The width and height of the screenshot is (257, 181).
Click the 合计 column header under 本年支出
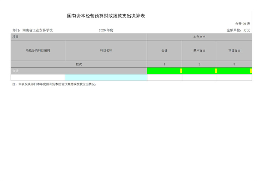(165, 51)
